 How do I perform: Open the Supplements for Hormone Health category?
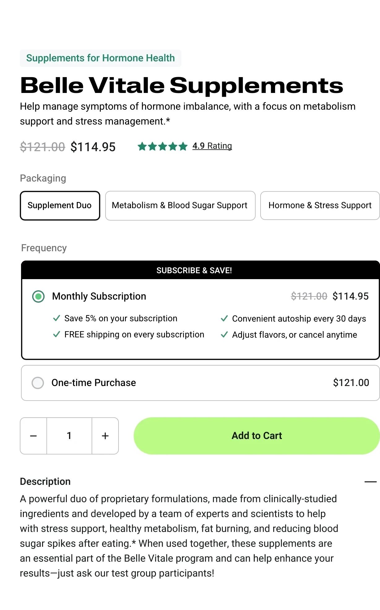tap(100, 58)
